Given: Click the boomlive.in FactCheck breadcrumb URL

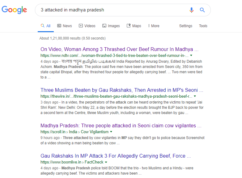Looking at the screenshot, I should pos(72,162).
